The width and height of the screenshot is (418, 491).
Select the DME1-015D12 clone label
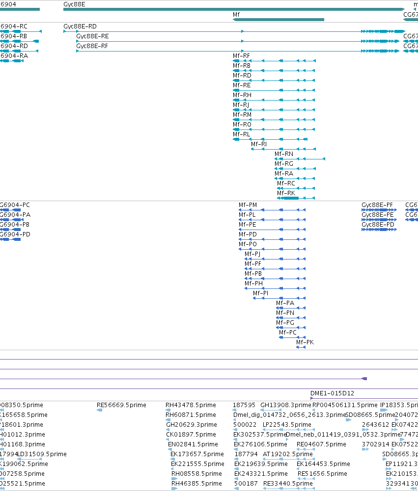pos(332,393)
